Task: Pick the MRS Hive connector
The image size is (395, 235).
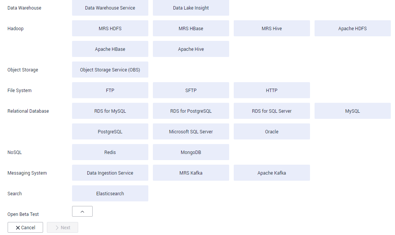Action: tap(272, 28)
